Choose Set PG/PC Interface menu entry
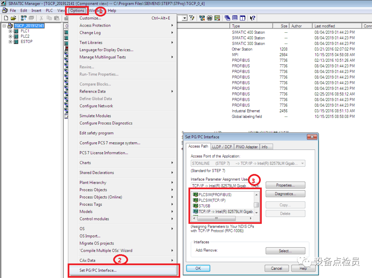This screenshot has width=372, height=278. [123, 270]
